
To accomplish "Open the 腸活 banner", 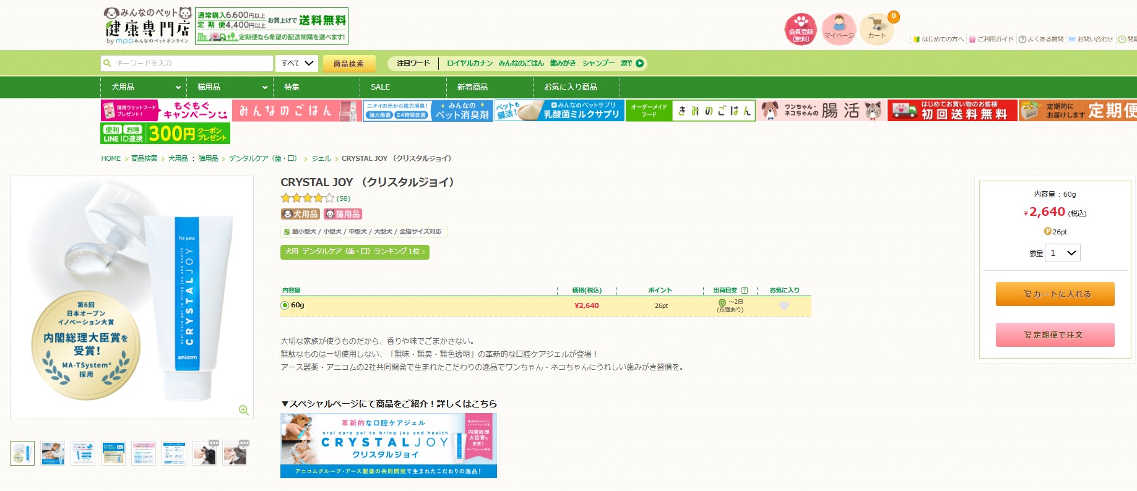I will pyautogui.click(x=822, y=111).
